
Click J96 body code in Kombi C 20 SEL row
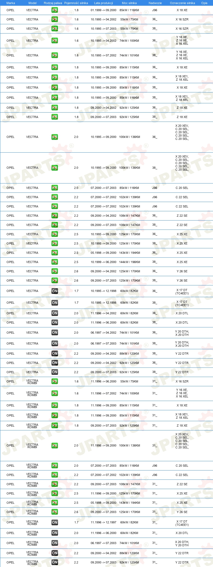155,466
